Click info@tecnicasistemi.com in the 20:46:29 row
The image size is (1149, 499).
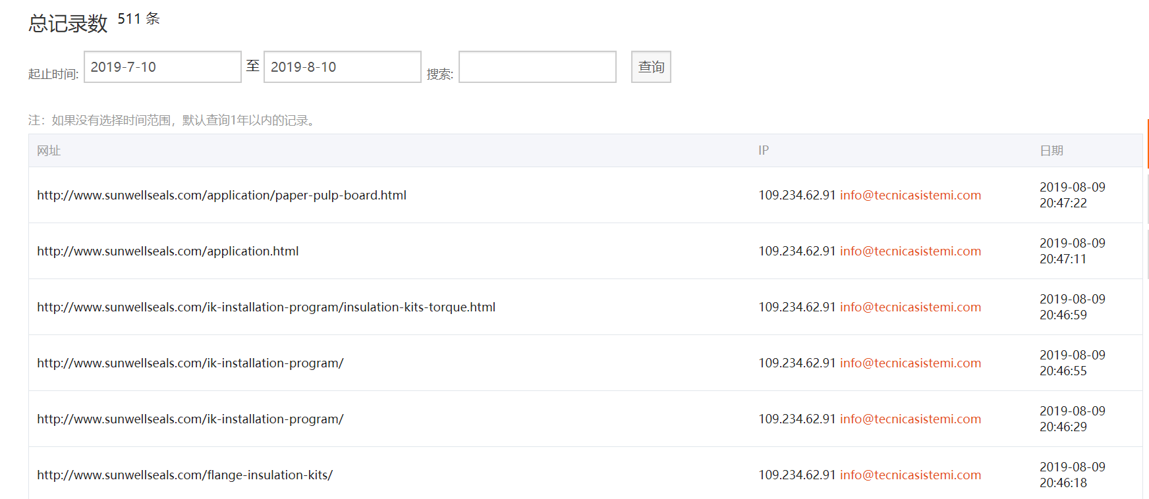pyautogui.click(x=911, y=419)
